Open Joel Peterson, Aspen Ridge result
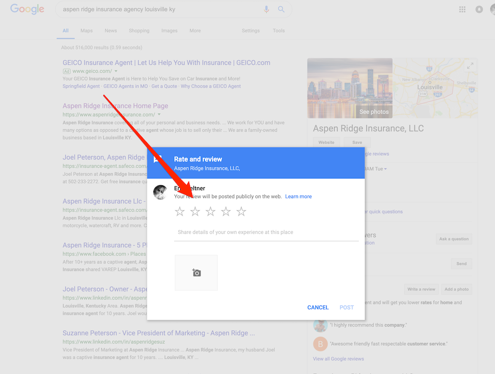Viewport: 495px width, 374px height. coord(104,158)
